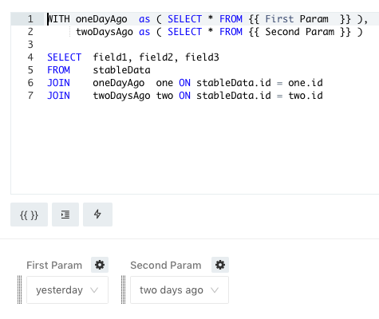Viewport: 379px width, 319px height.
Task: Click the stableData table name on line 5
Action: point(121,70)
